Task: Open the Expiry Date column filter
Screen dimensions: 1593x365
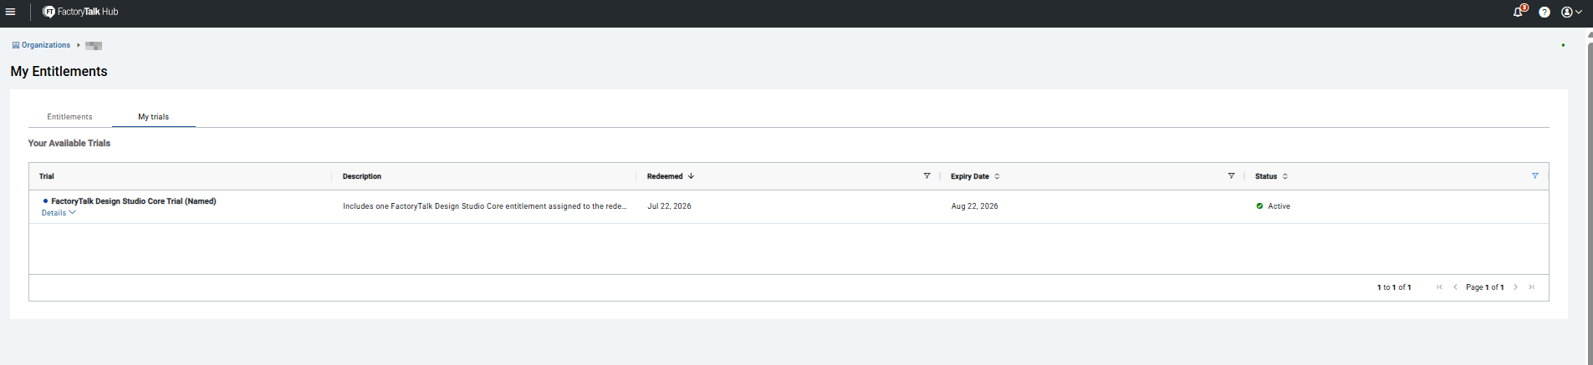Action: [1231, 176]
